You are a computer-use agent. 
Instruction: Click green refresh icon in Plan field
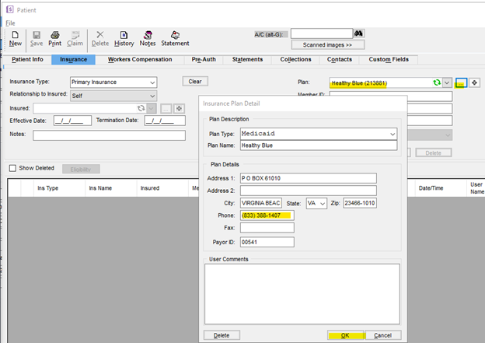437,82
